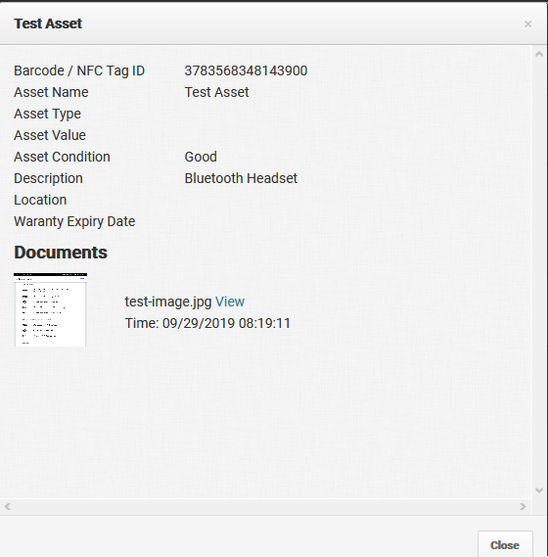The width and height of the screenshot is (548, 557).
Task: Open the test-image.jpg document thumbnail
Action: 50,309
